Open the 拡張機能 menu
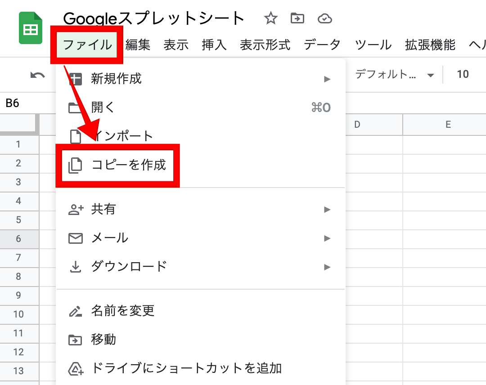 [x=430, y=45]
